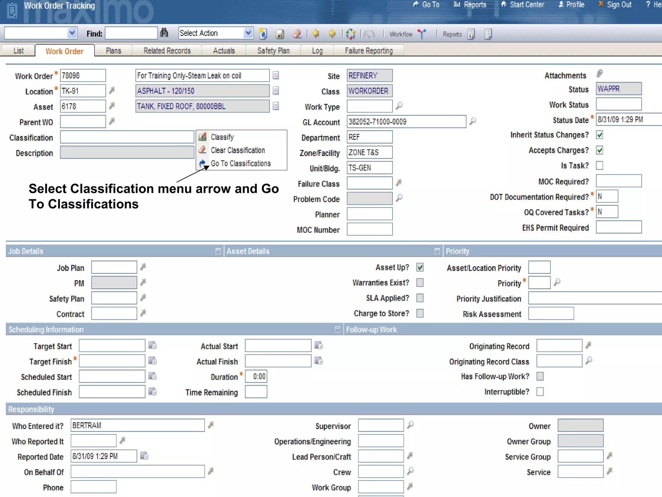Click the Sign Out link
This screenshot has height=497, width=662.
click(x=615, y=5)
